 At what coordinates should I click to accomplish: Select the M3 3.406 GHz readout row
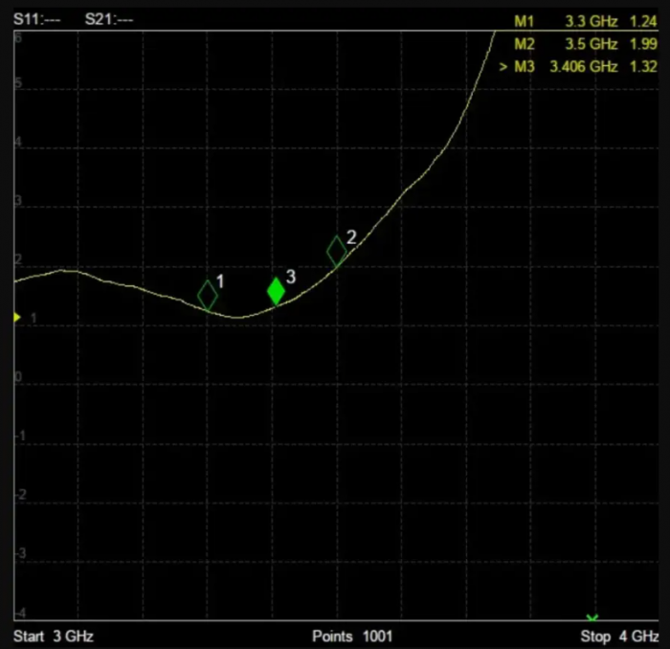(x=578, y=67)
